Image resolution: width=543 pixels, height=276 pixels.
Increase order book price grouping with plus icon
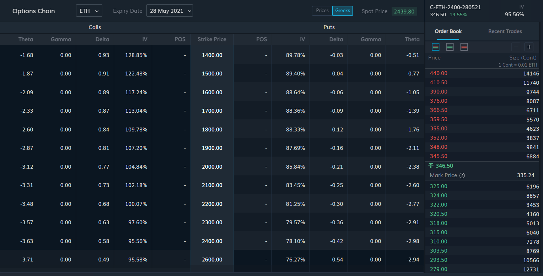click(529, 46)
